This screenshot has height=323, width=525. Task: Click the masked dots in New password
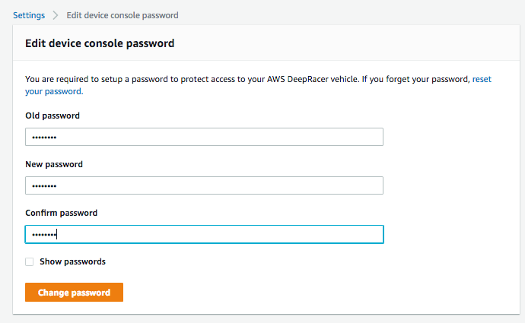coord(43,186)
